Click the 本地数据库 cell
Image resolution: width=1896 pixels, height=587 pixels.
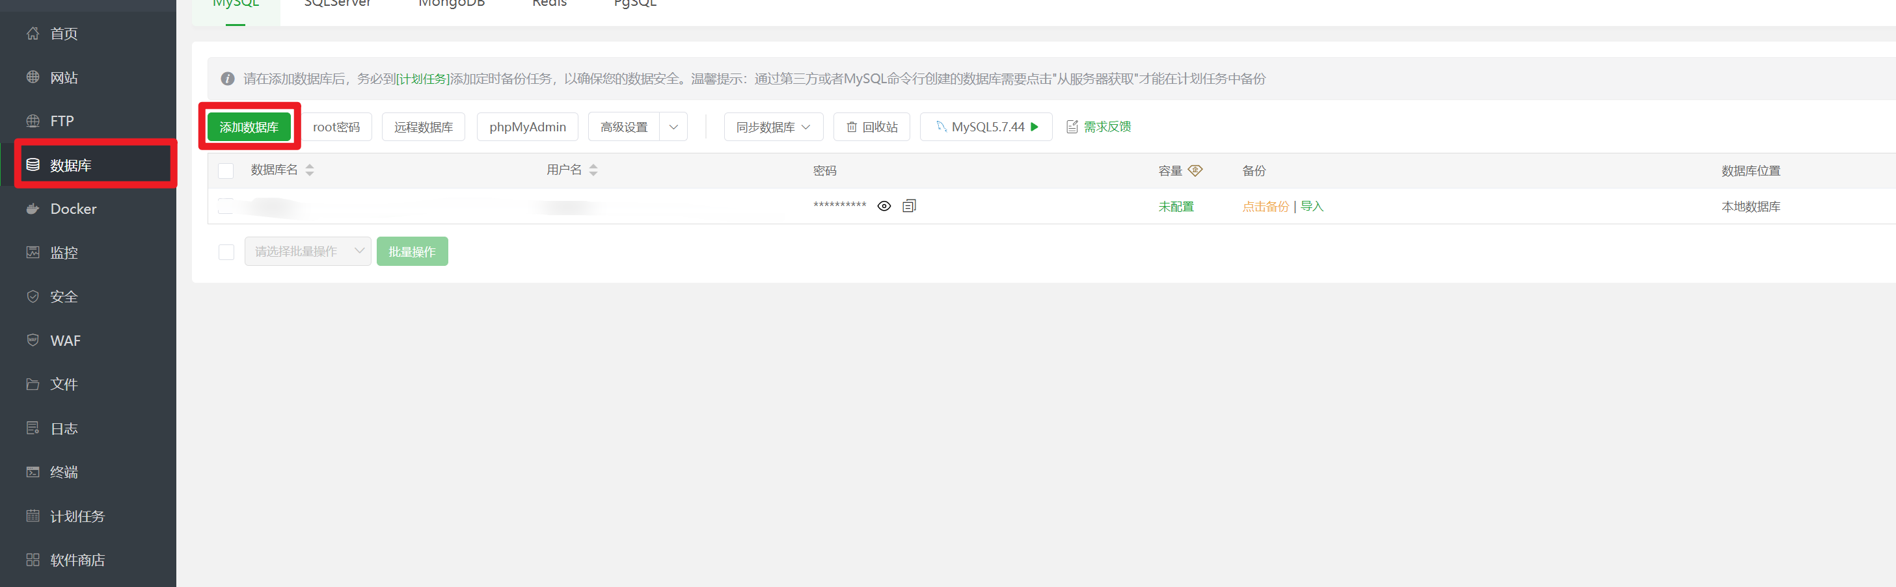(1751, 207)
